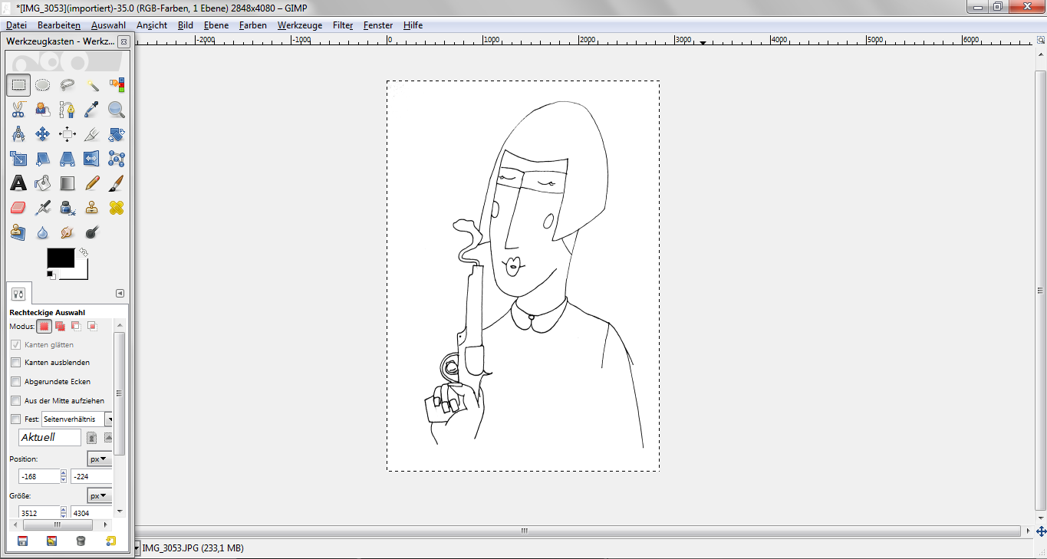
Task: Select the Perspective Clone tool
Action: pos(18,232)
